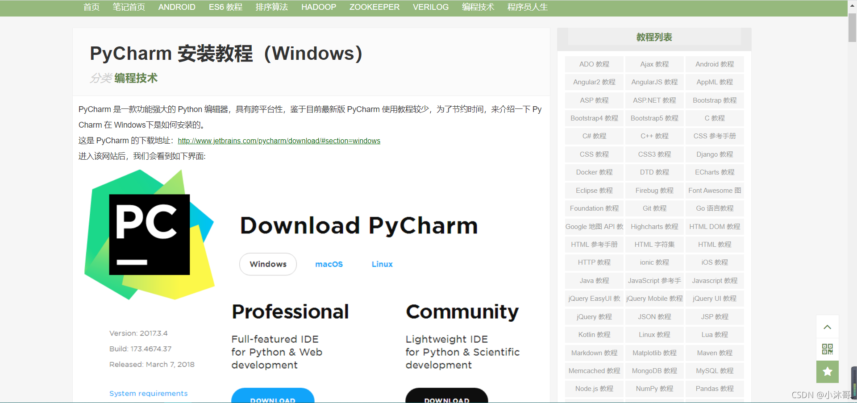Open the 编程技术 nav item

(478, 7)
